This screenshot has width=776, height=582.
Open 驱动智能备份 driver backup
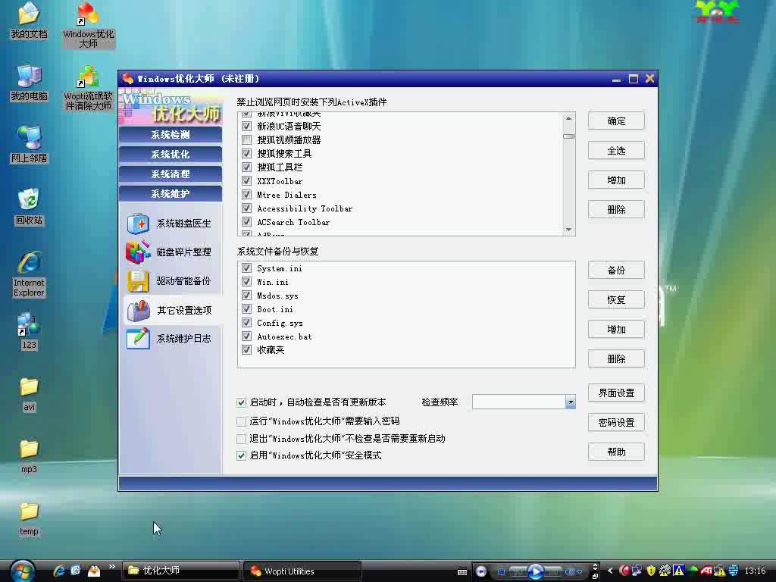click(x=169, y=280)
